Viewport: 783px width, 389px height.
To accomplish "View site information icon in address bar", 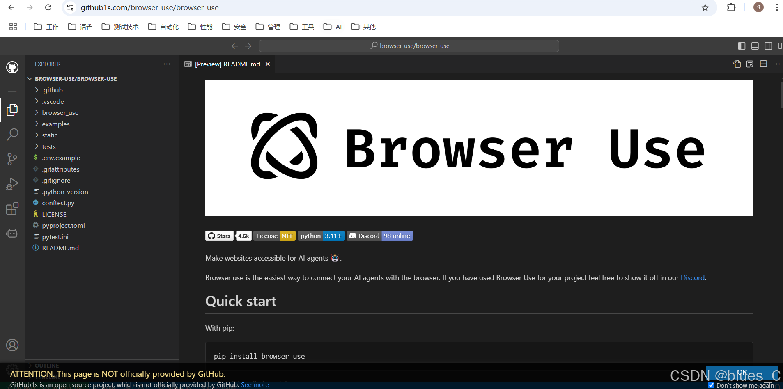I will (70, 7).
